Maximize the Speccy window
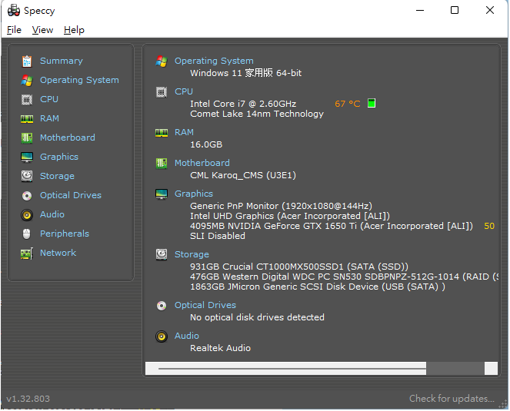Viewport: 510px width, 411px height. tap(455, 11)
